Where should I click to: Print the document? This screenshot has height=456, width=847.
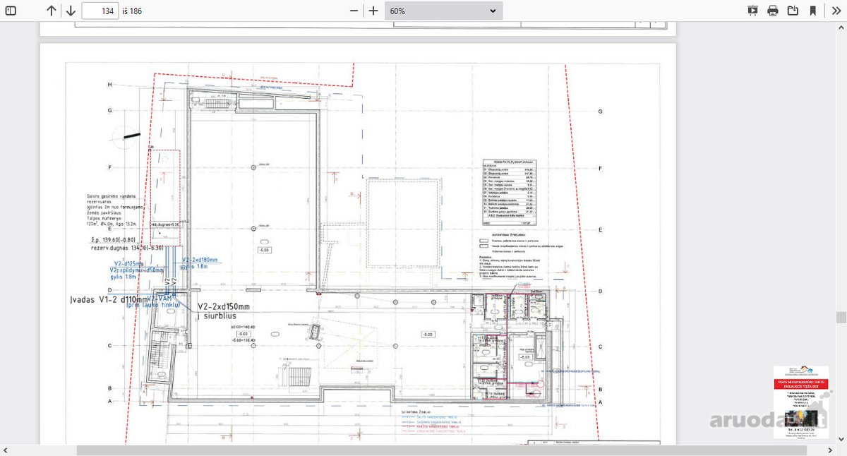coord(773,11)
